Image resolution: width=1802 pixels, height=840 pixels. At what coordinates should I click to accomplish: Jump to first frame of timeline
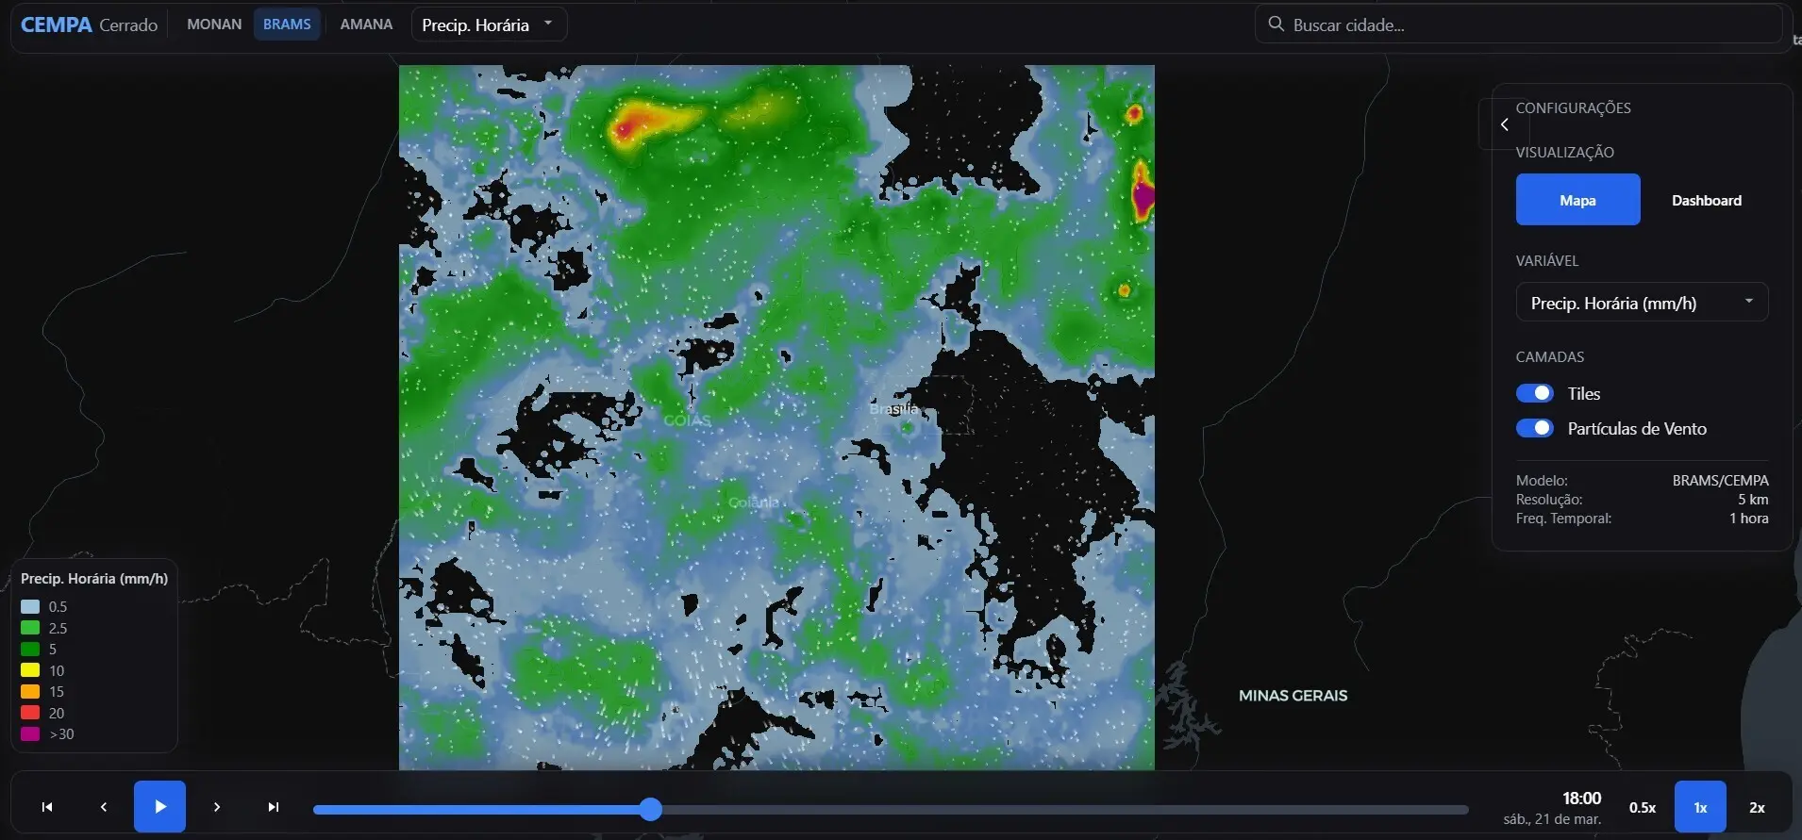pyautogui.click(x=47, y=807)
